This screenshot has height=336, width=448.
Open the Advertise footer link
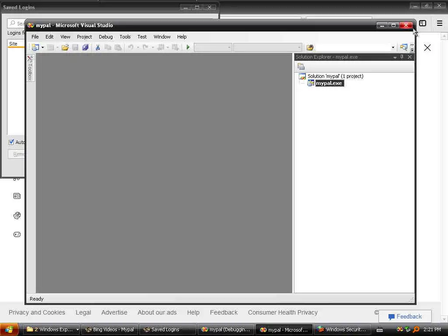coord(114,312)
